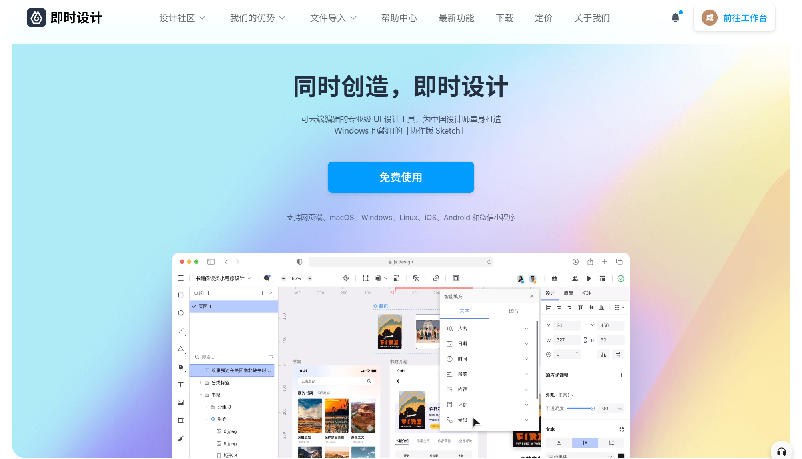Adjust the 不透明度 opacity slider
This screenshot has height=459, width=802.
tap(580, 409)
